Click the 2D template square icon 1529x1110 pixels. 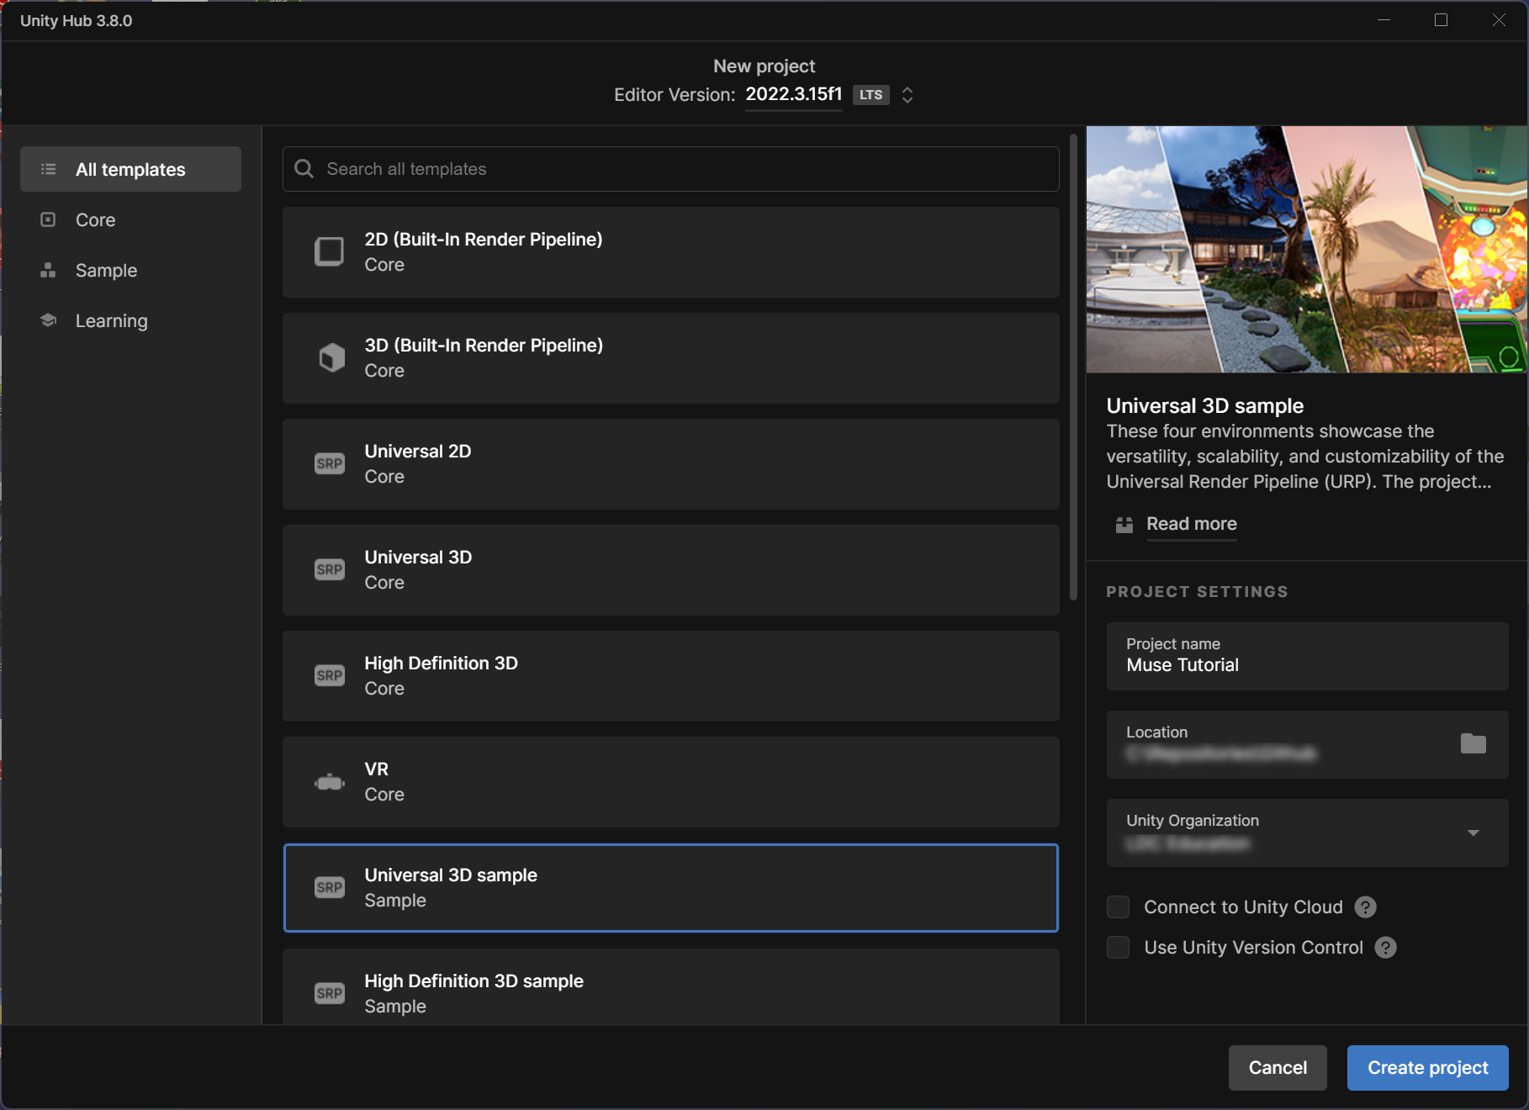click(x=329, y=251)
